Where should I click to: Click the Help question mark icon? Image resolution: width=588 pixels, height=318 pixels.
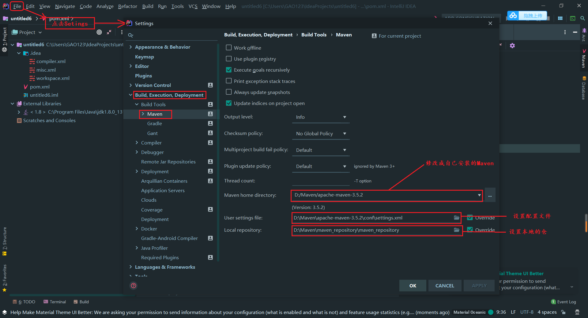click(134, 286)
